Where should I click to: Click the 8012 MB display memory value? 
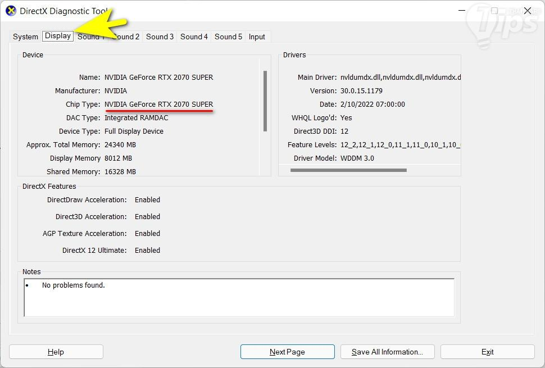(118, 158)
